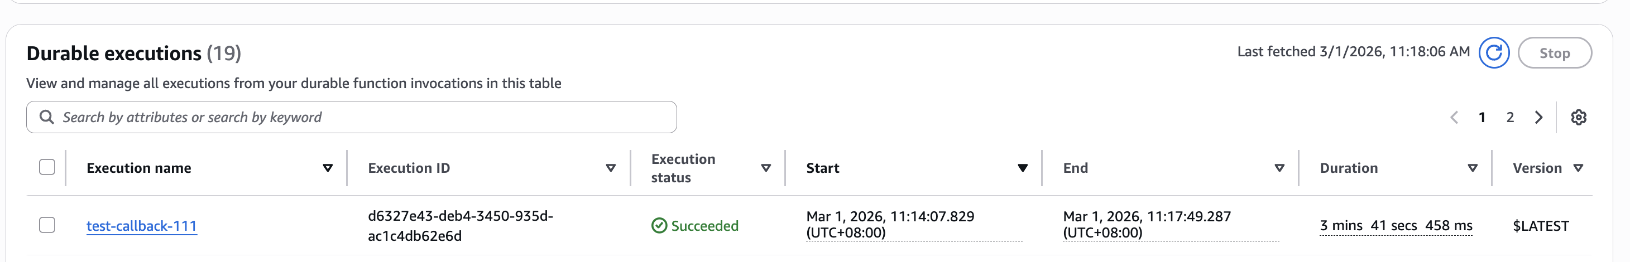Select all executions header checkbox
Image resolution: width=1630 pixels, height=262 pixels.
click(x=47, y=167)
